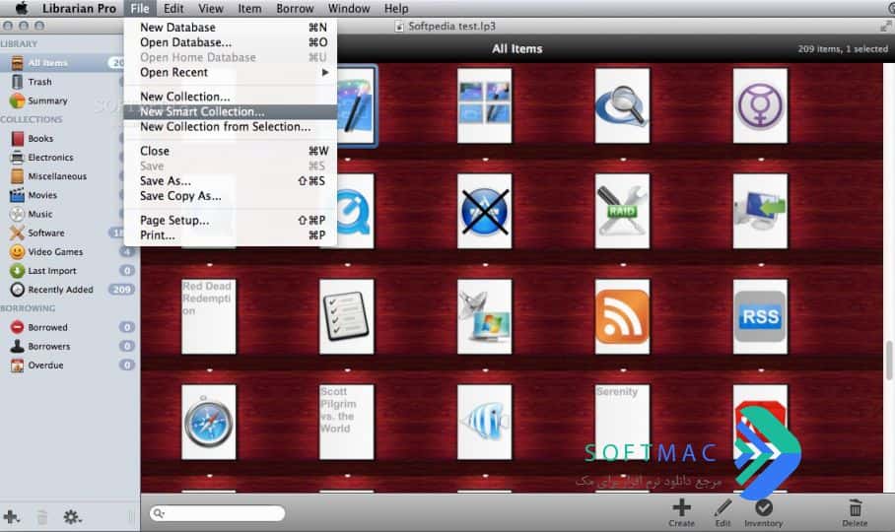Image resolution: width=895 pixels, height=532 pixels.
Task: Click the search field
Action: [x=217, y=513]
